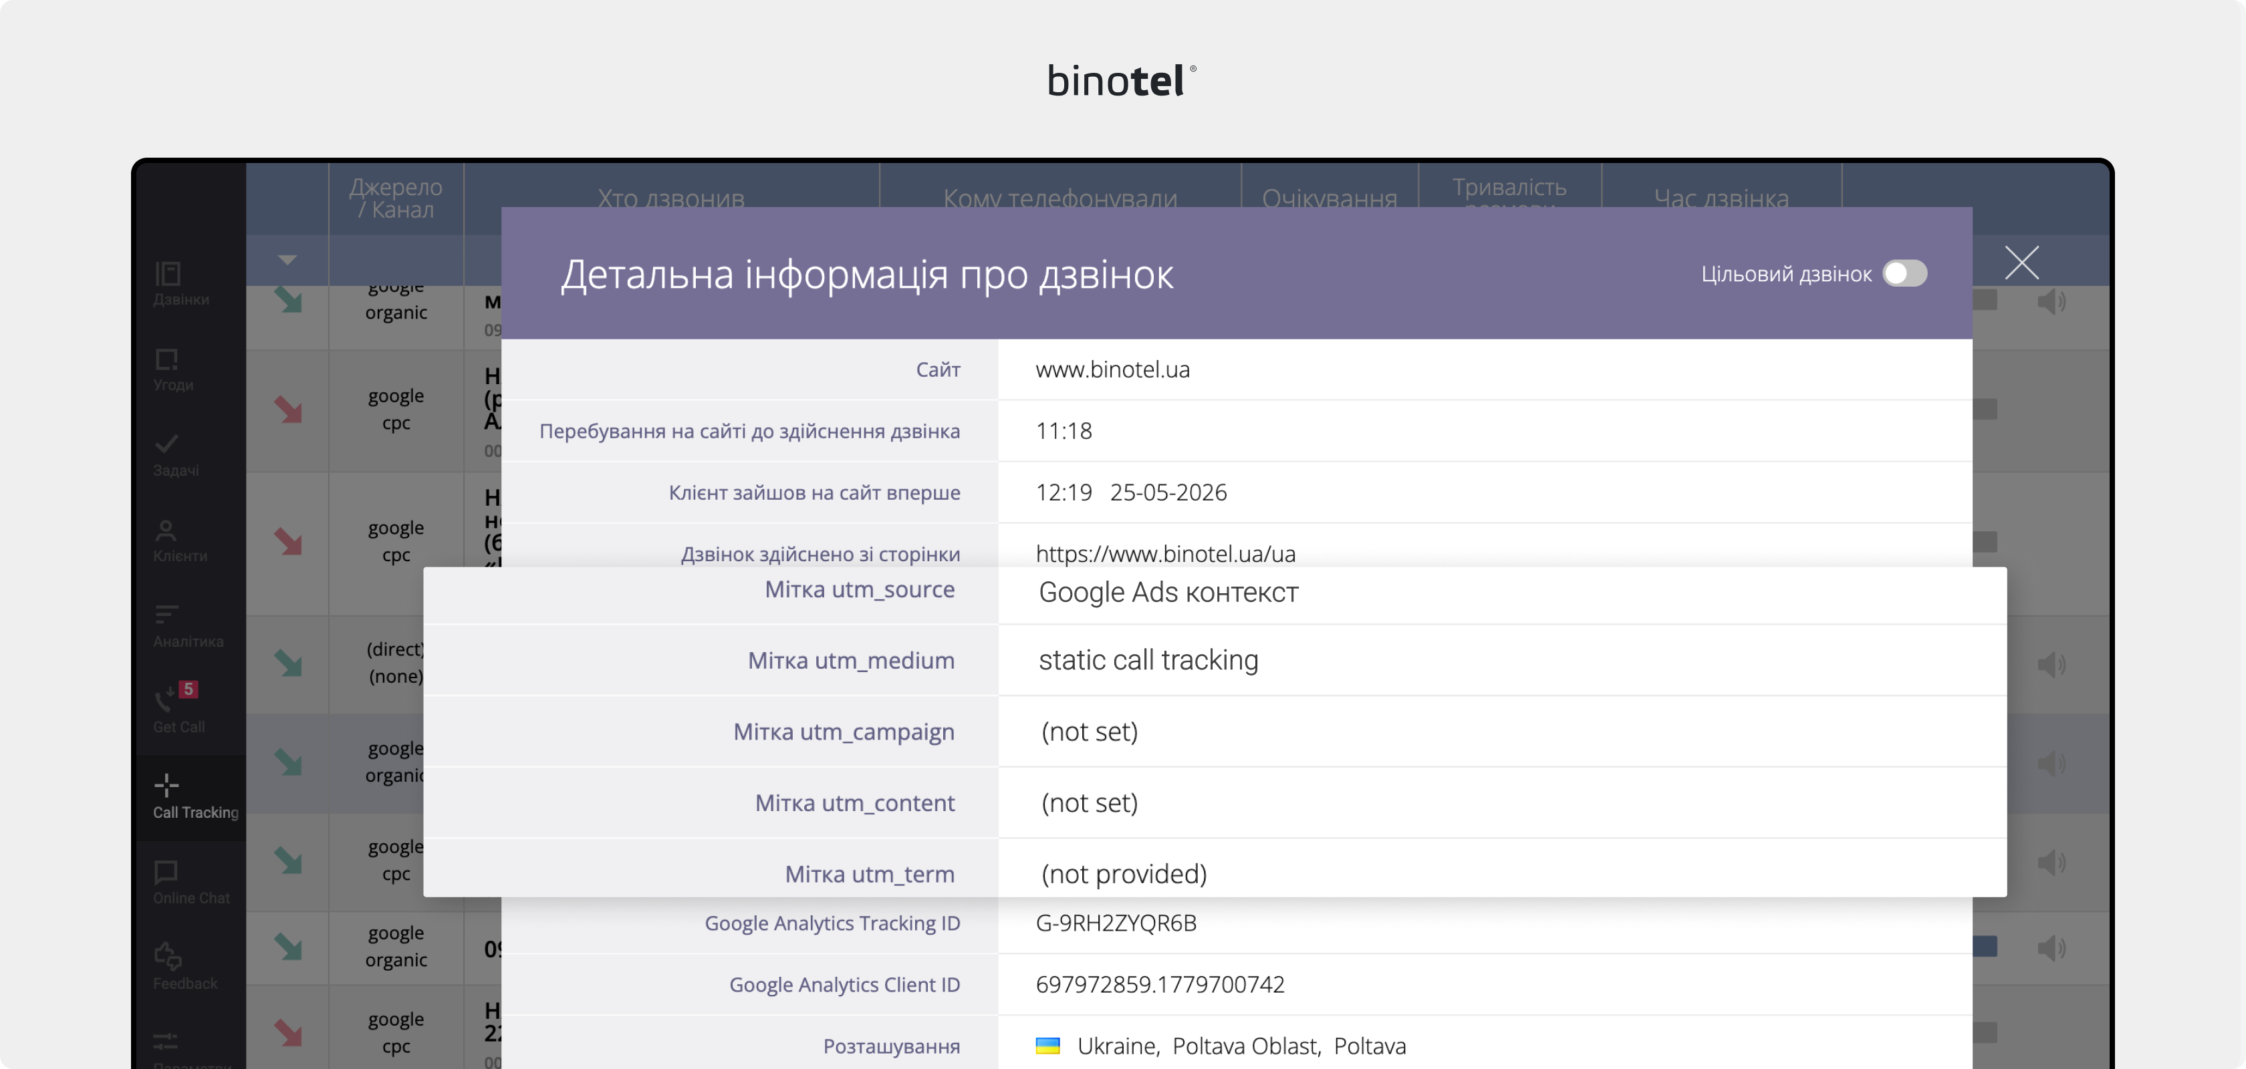Play recording in the row with blue bar
This screenshot has width=2246, height=1069.
coord(2051,948)
